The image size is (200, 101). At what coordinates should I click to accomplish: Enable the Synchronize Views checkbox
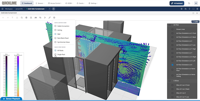(x=55, y=42)
